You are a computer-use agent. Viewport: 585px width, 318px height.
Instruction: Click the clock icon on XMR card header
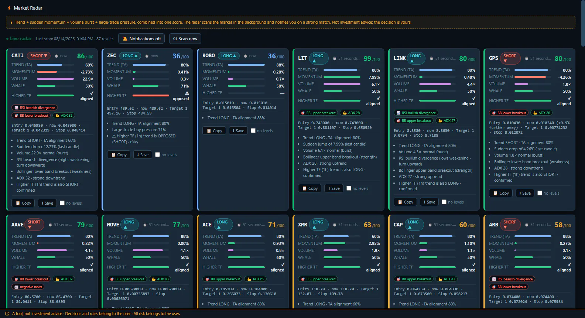pyautogui.click(x=334, y=225)
